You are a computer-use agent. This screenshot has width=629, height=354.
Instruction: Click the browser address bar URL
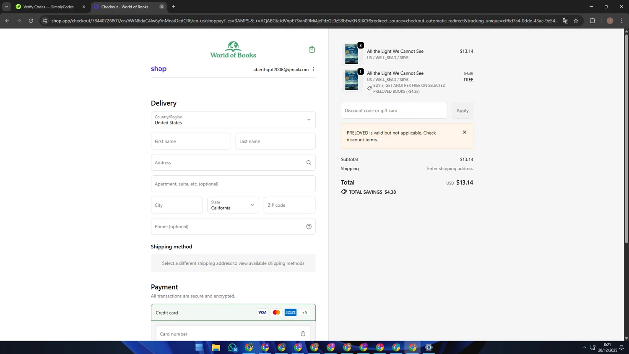tap(304, 21)
